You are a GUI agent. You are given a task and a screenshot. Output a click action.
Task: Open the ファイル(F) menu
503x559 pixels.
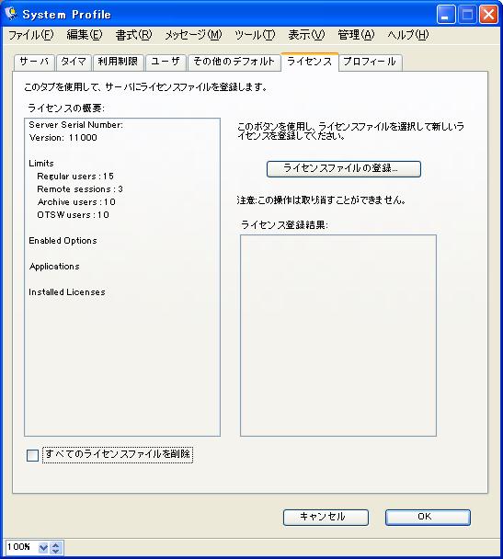pos(31,35)
